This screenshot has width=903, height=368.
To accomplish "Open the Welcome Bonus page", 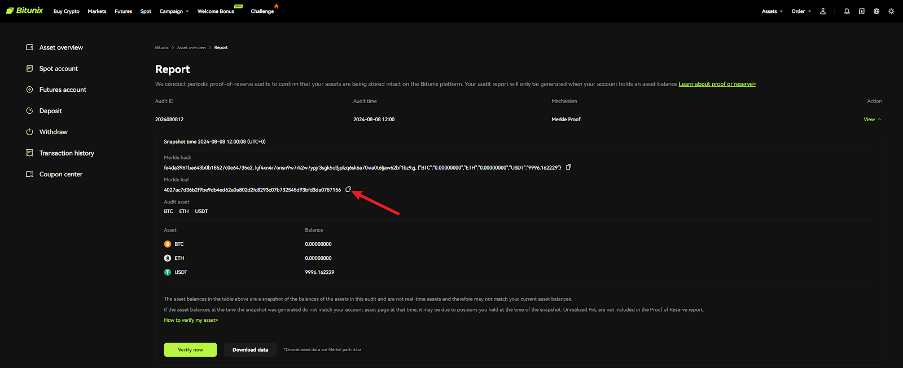I will (216, 11).
